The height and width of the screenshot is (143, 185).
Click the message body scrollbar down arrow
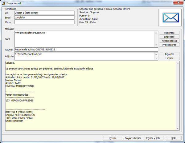178,128
